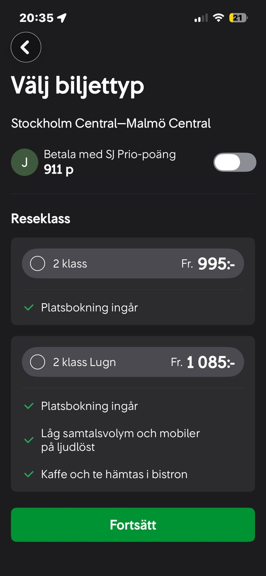The height and width of the screenshot is (576, 266).
Task: Tap the green J profile avatar
Action: click(x=24, y=162)
